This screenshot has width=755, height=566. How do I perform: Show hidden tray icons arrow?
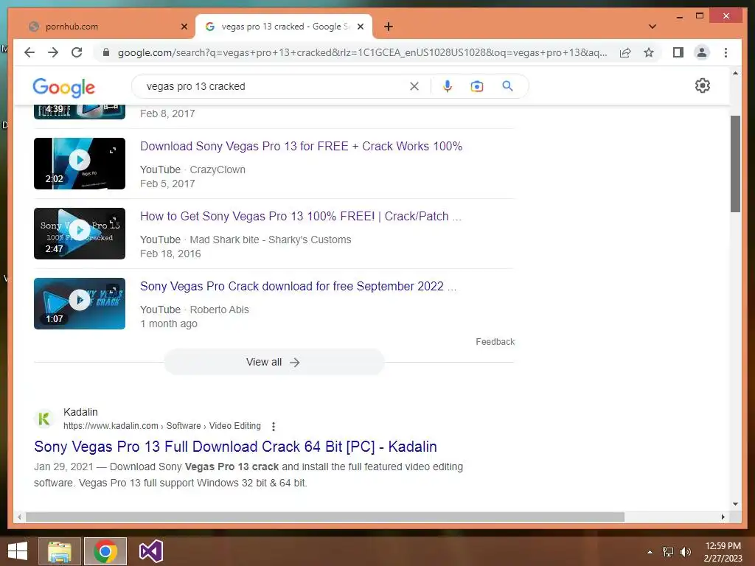[x=650, y=552]
